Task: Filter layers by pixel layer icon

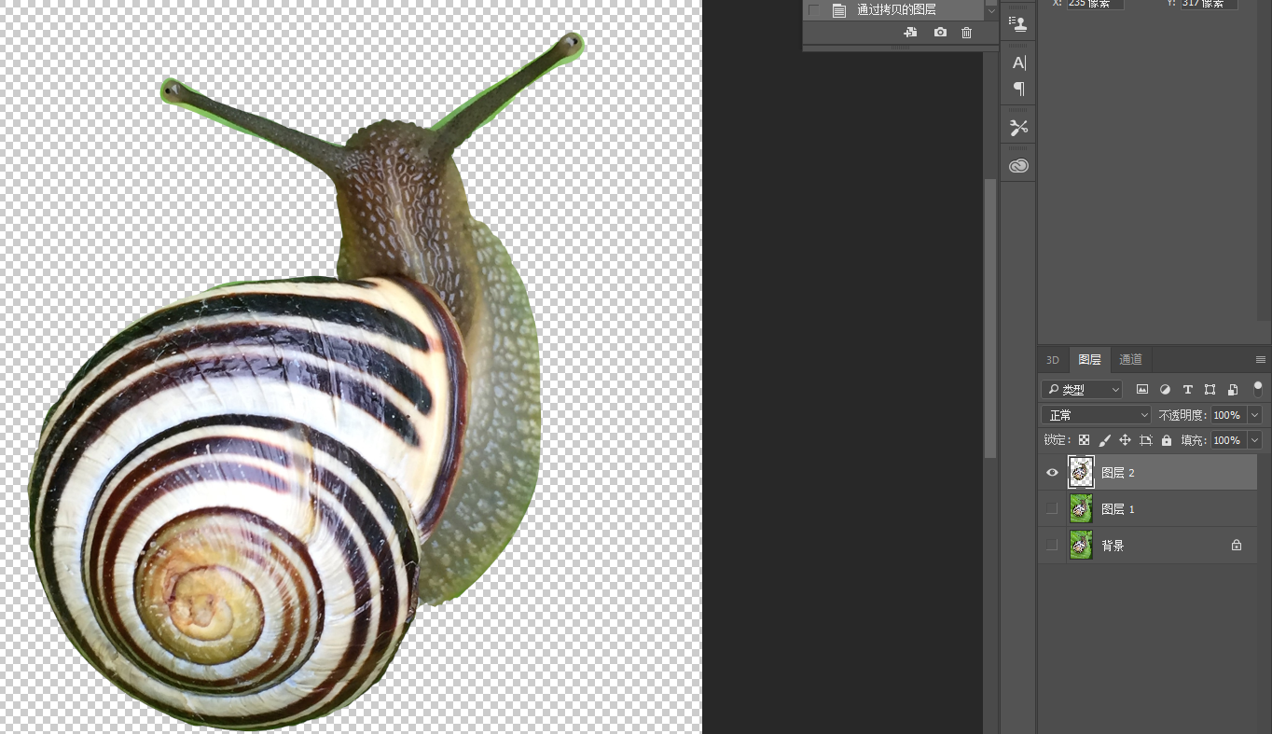Action: (x=1141, y=389)
